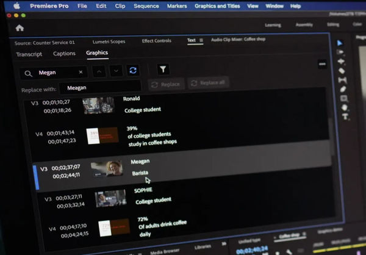Open the Libraries tab
Screen dimensions: 366x255
coord(203,247)
